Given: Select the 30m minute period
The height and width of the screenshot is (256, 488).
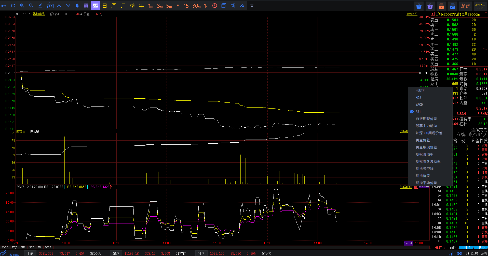Looking at the screenshot, I should click(196, 6).
